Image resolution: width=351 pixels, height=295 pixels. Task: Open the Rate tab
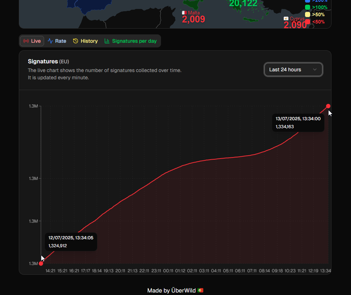57,41
